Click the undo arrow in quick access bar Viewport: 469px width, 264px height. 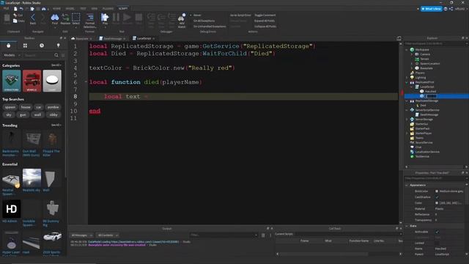[x=21, y=9]
